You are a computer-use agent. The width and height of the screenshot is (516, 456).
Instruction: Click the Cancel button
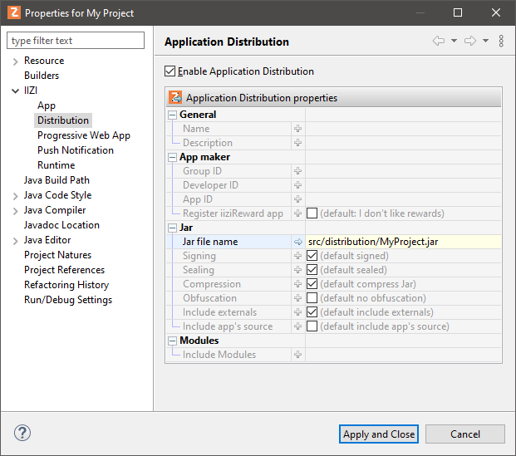465,434
